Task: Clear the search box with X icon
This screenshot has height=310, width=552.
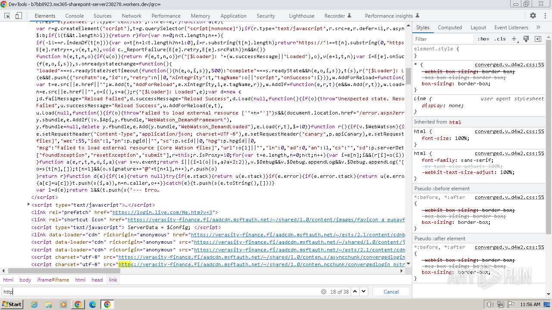Action: click(323, 291)
